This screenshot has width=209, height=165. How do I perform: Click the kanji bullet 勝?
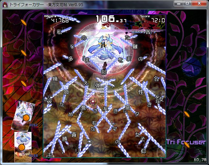pyautogui.click(x=65, y=139)
